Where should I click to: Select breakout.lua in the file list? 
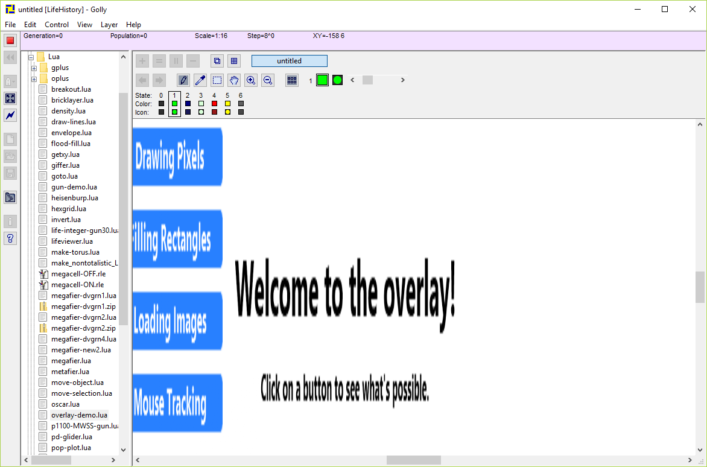tap(71, 89)
